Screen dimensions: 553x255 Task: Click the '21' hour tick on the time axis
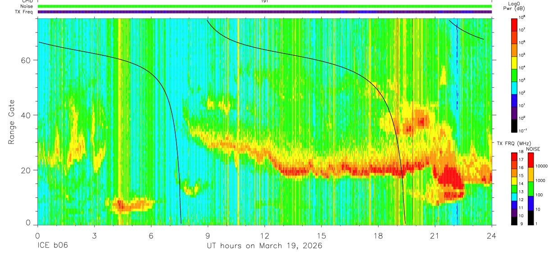[435, 236]
